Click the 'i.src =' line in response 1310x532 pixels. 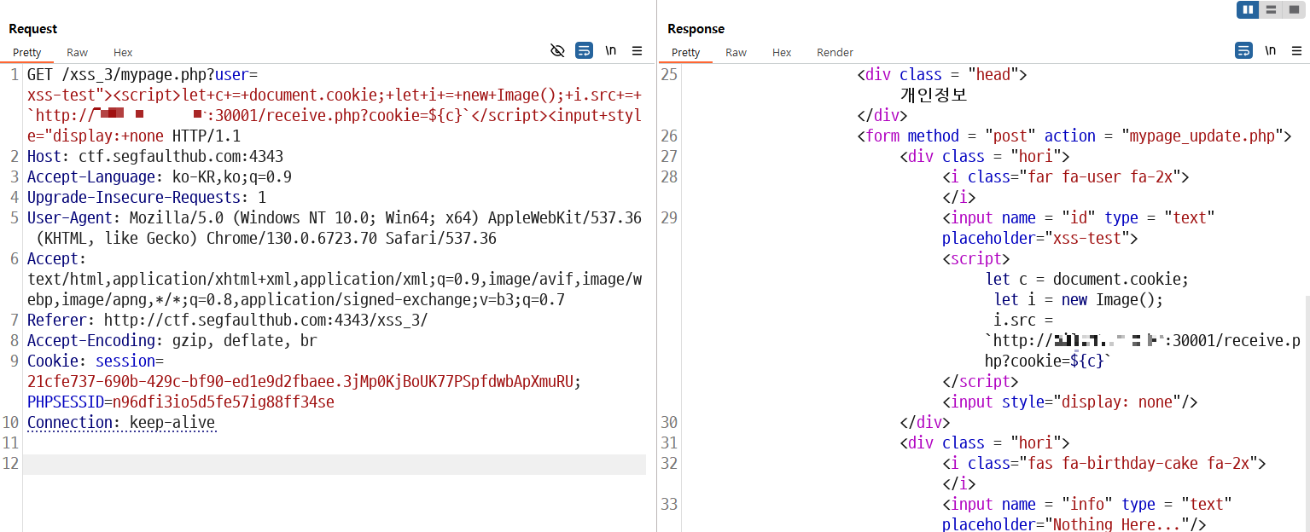pyautogui.click(x=1023, y=320)
